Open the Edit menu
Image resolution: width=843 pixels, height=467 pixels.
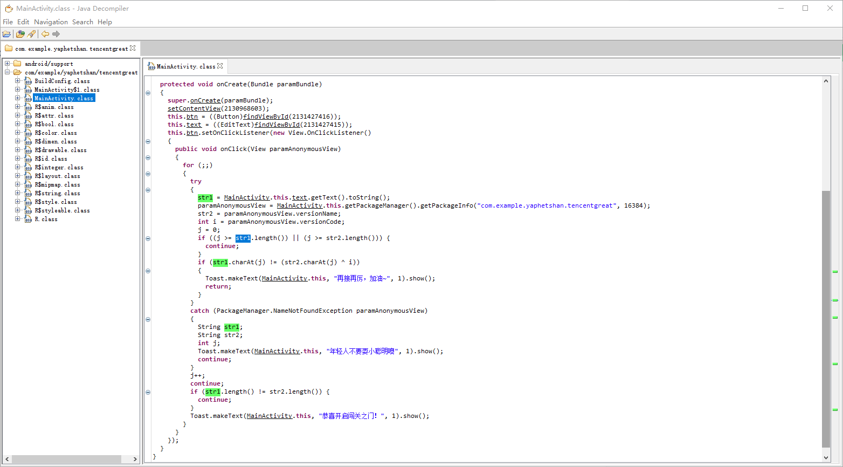[x=23, y=22]
